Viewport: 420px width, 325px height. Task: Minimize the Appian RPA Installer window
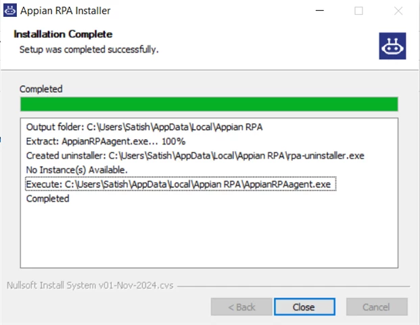point(320,11)
